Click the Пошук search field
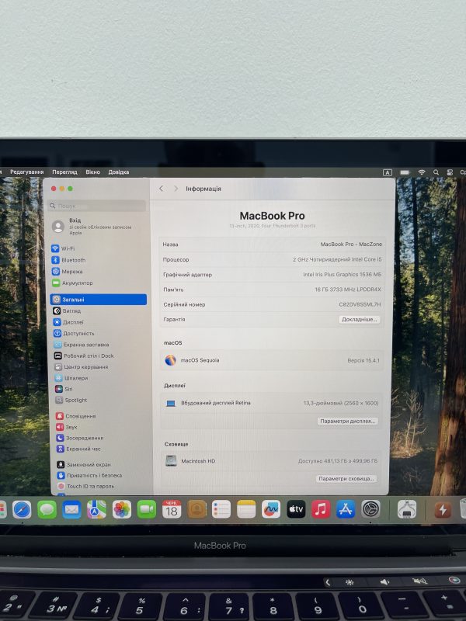 tap(98, 206)
